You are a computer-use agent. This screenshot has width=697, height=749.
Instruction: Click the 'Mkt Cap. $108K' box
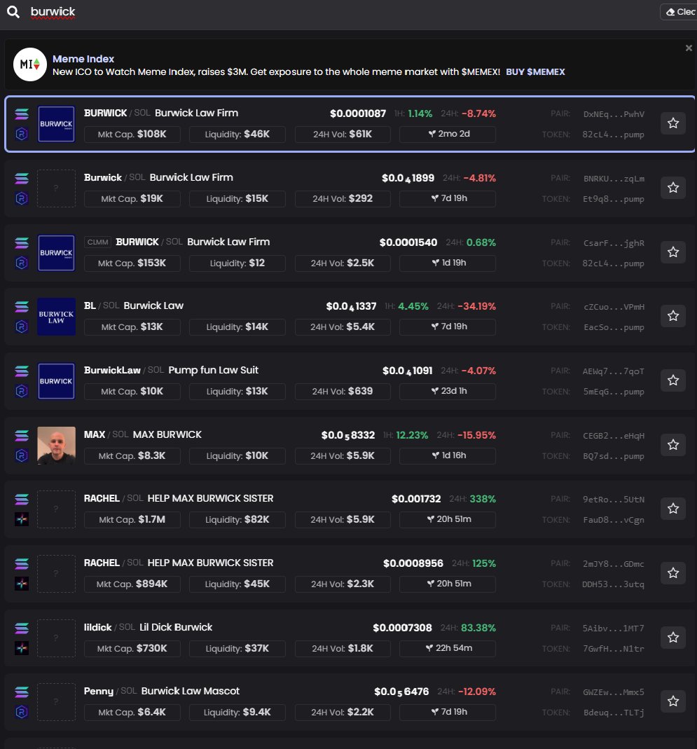pos(132,135)
